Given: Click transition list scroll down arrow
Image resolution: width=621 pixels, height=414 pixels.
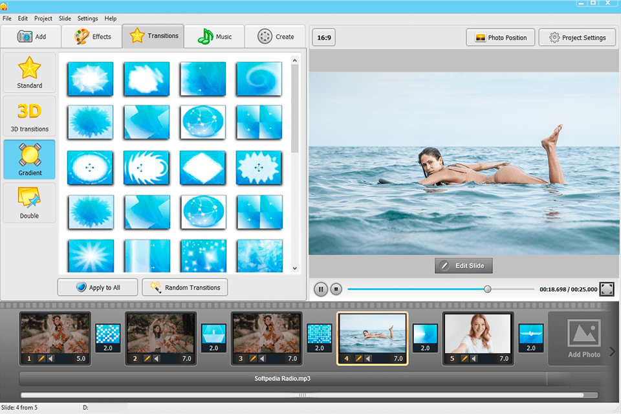Looking at the screenshot, I should [x=295, y=268].
